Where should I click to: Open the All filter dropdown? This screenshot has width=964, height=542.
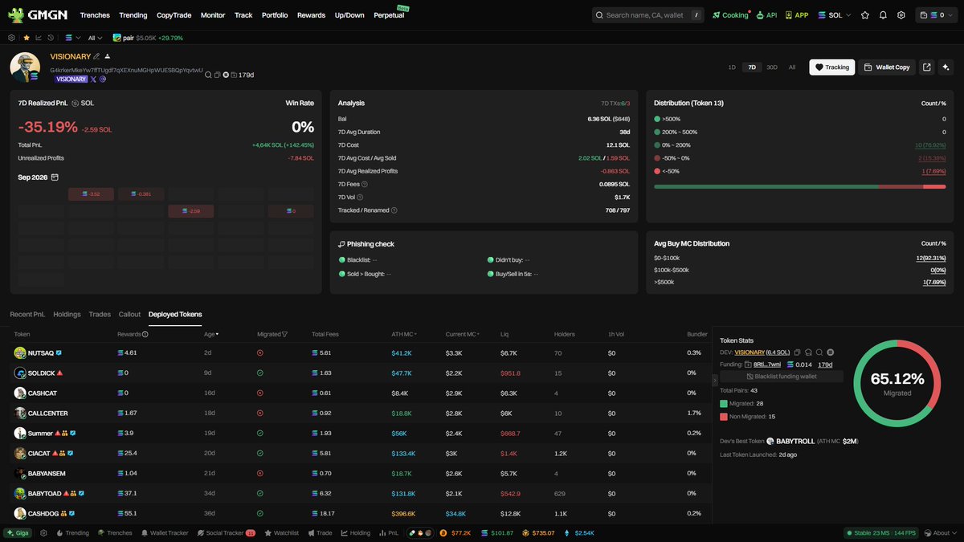tap(96, 38)
